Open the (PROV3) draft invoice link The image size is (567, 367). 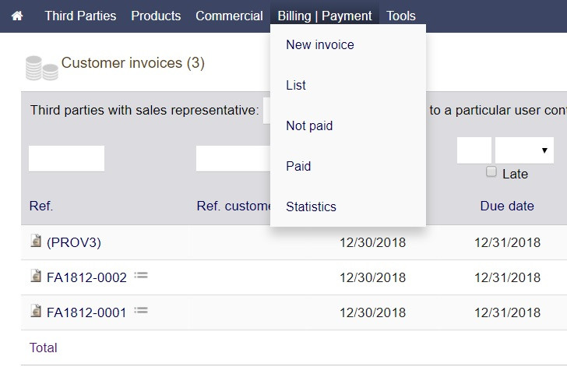[74, 242]
